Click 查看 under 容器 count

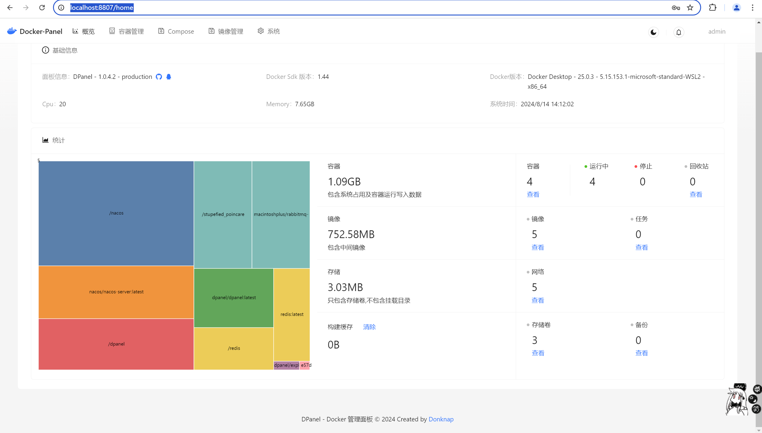[533, 195]
